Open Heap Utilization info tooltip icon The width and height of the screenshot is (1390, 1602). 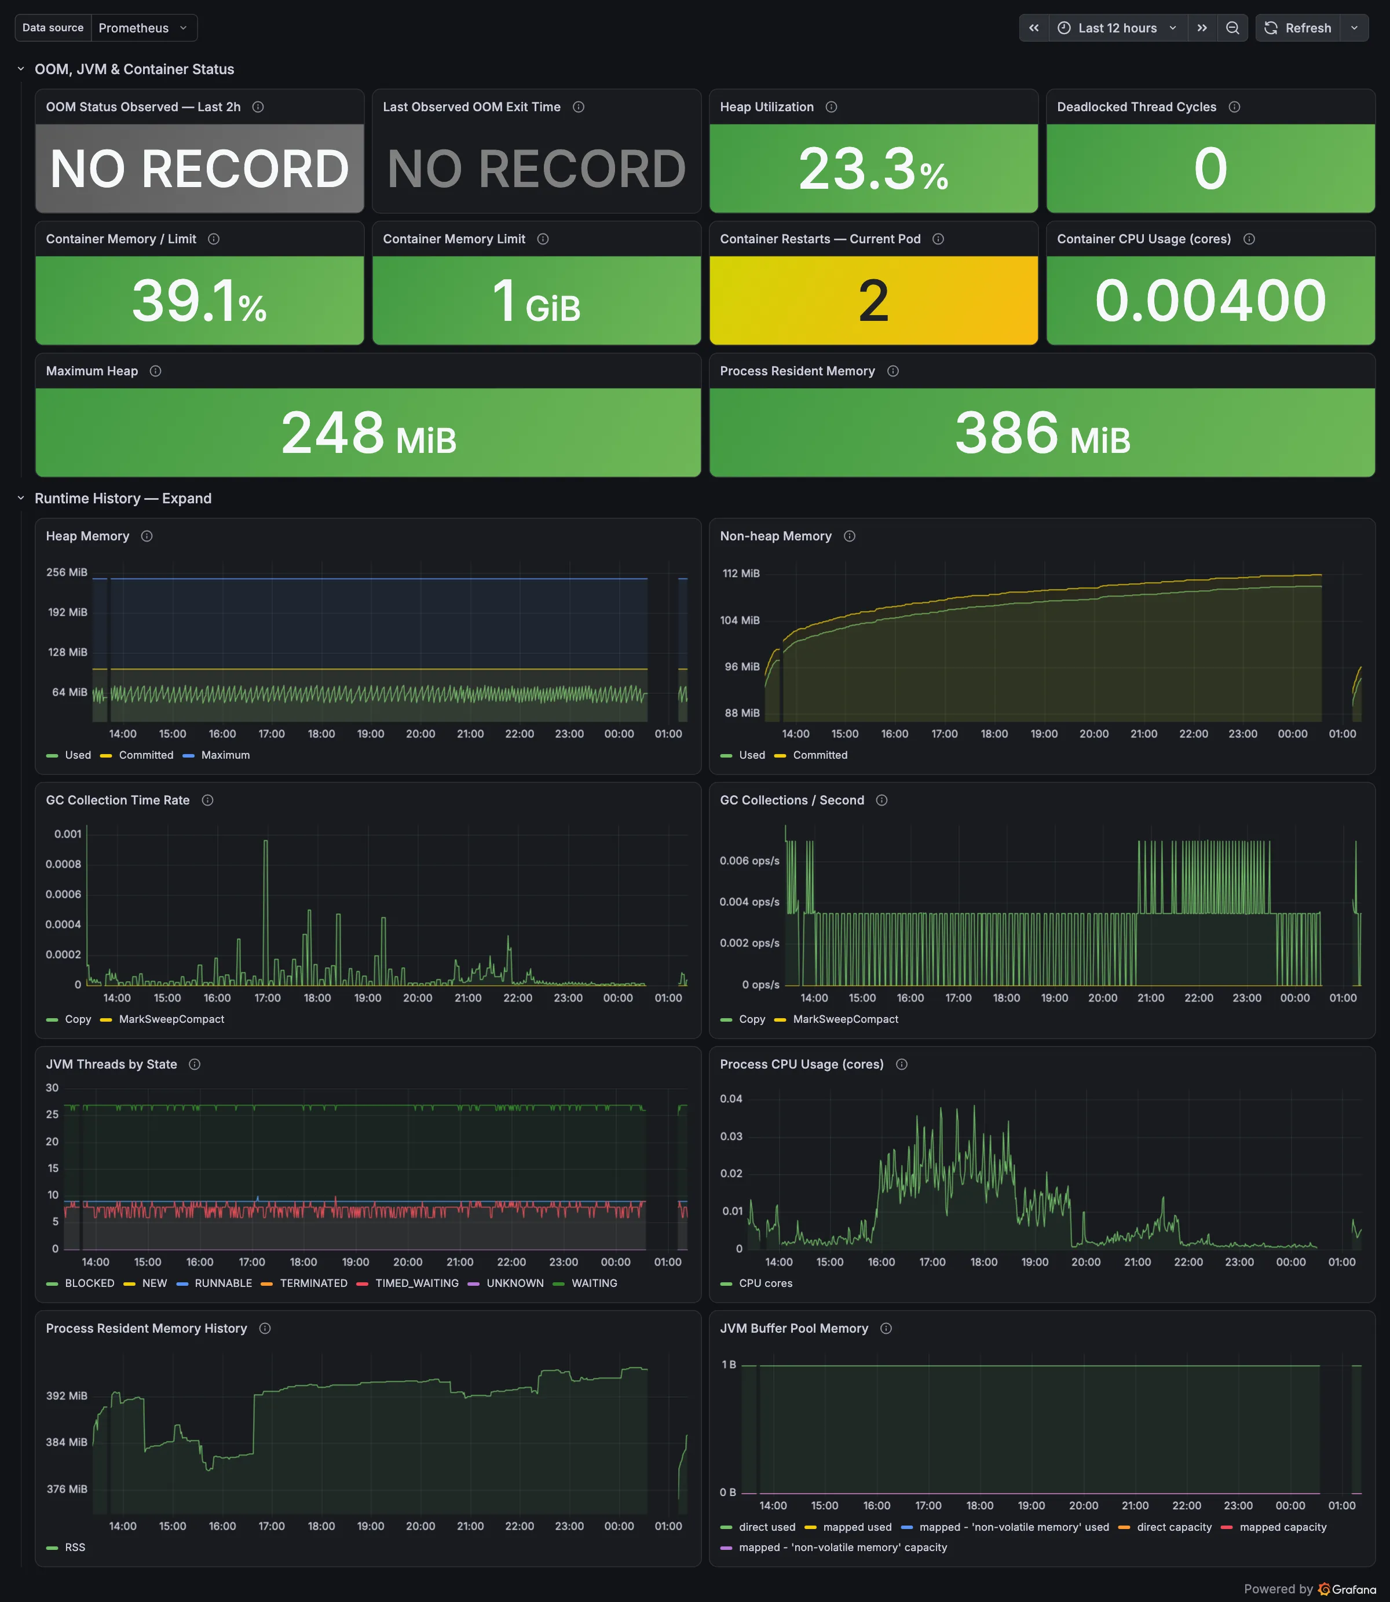click(832, 107)
